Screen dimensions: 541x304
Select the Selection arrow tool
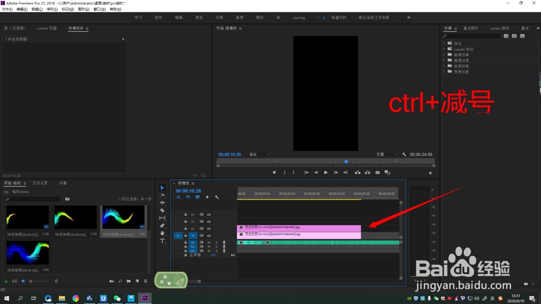pos(162,188)
